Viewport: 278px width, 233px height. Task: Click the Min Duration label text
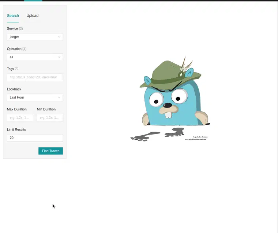click(46, 109)
